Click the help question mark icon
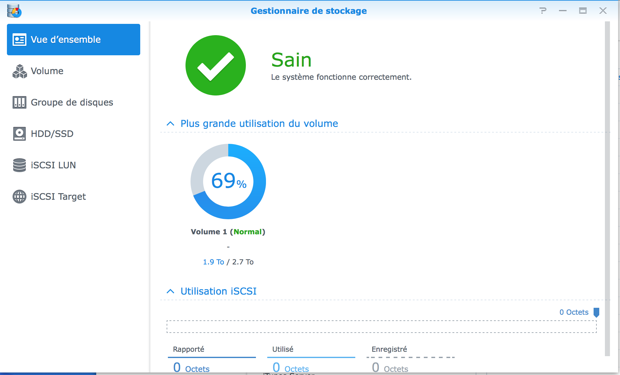Image resolution: width=620 pixels, height=375 pixels. (x=543, y=11)
